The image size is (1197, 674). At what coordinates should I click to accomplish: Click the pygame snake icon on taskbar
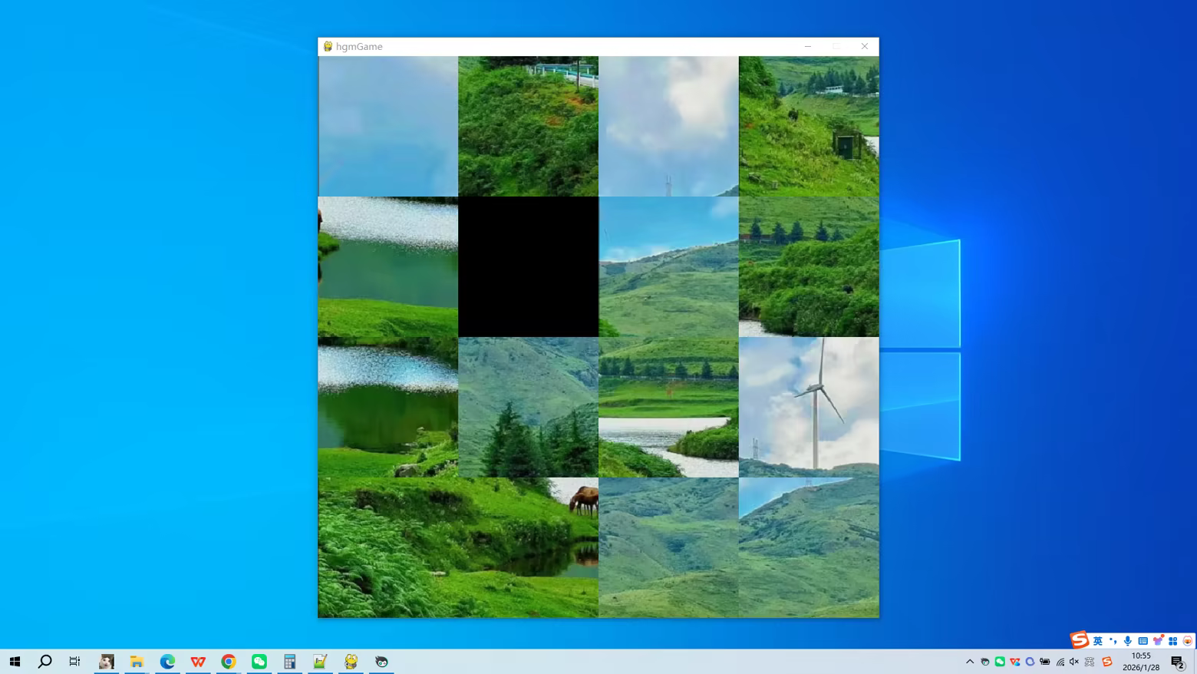(351, 661)
